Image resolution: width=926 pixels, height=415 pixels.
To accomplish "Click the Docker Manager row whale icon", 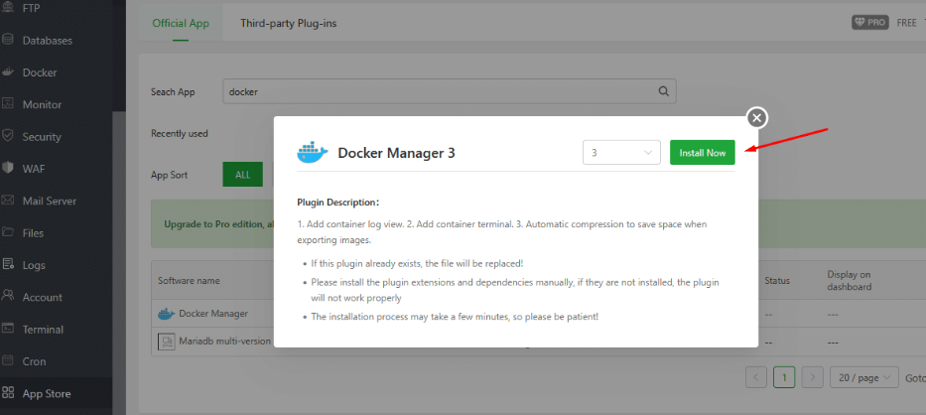I will coord(167,314).
